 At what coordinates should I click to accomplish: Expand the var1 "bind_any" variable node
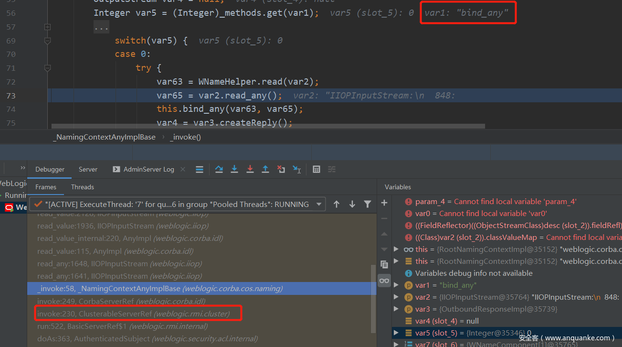[x=396, y=285]
